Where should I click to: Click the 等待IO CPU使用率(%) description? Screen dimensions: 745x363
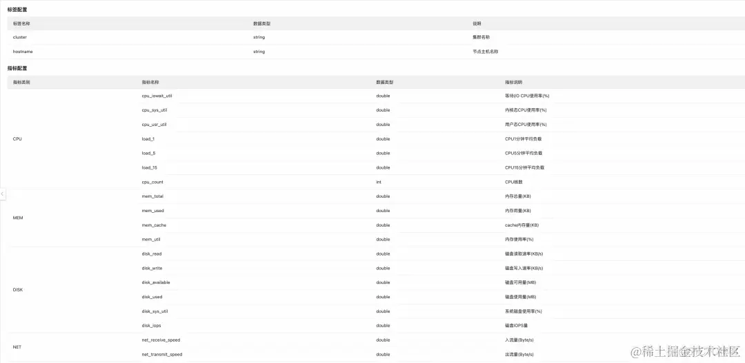click(x=527, y=96)
